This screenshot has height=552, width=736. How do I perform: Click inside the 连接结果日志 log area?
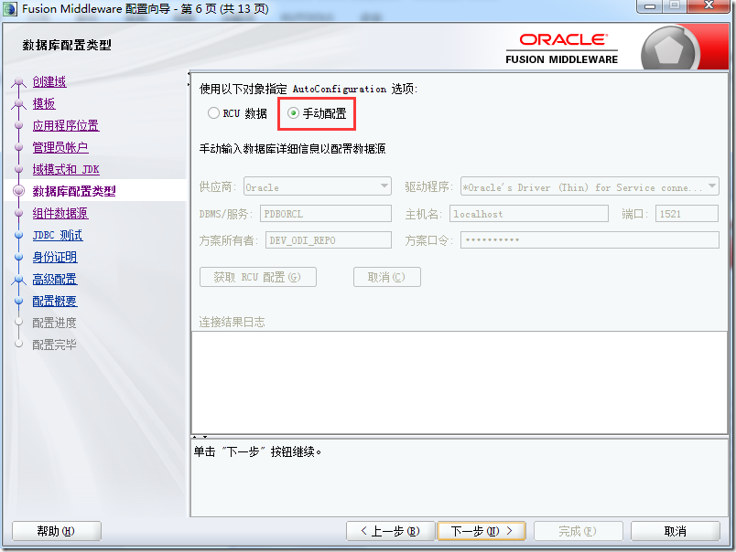[459, 382]
